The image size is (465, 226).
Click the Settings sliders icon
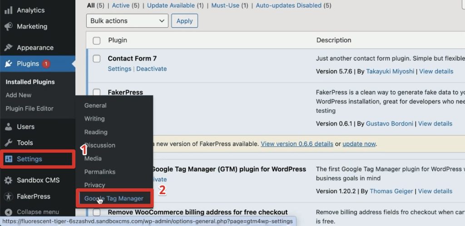click(8, 159)
